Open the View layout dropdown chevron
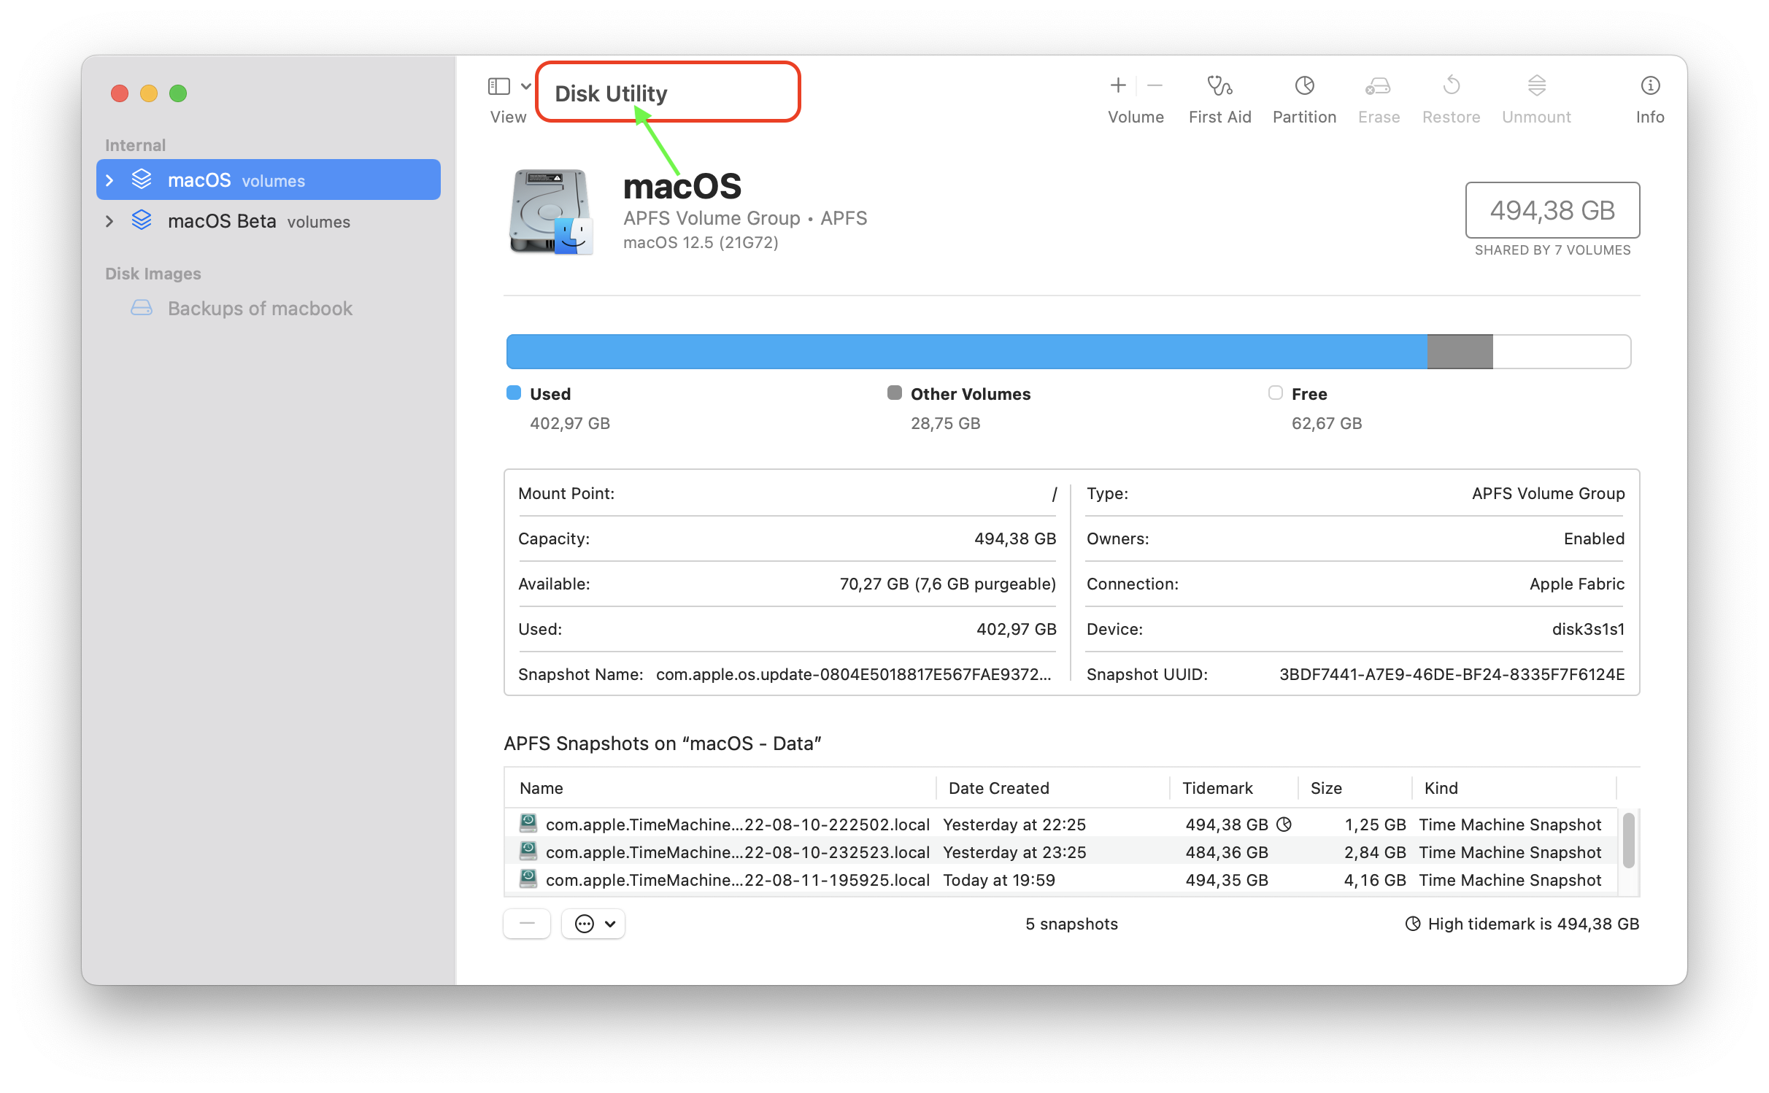 tap(527, 85)
